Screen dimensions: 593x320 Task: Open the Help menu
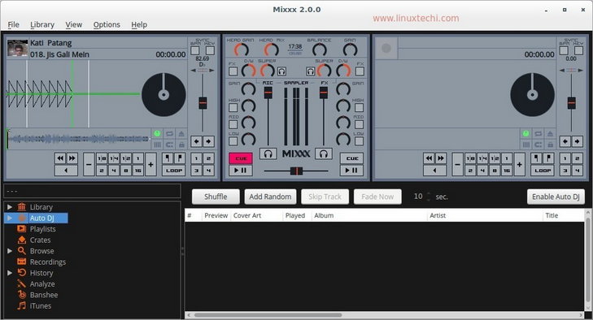tap(139, 24)
